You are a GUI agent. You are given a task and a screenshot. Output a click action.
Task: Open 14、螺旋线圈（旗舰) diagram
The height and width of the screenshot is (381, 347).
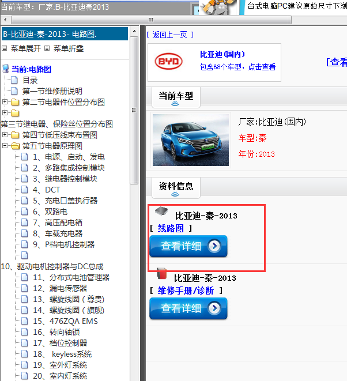pos(69,310)
